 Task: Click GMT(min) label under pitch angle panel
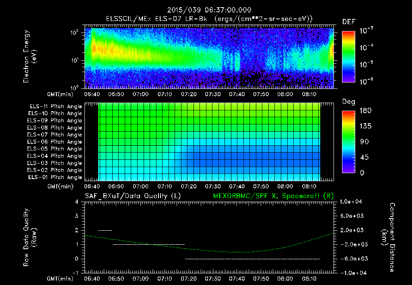[x=60, y=186]
